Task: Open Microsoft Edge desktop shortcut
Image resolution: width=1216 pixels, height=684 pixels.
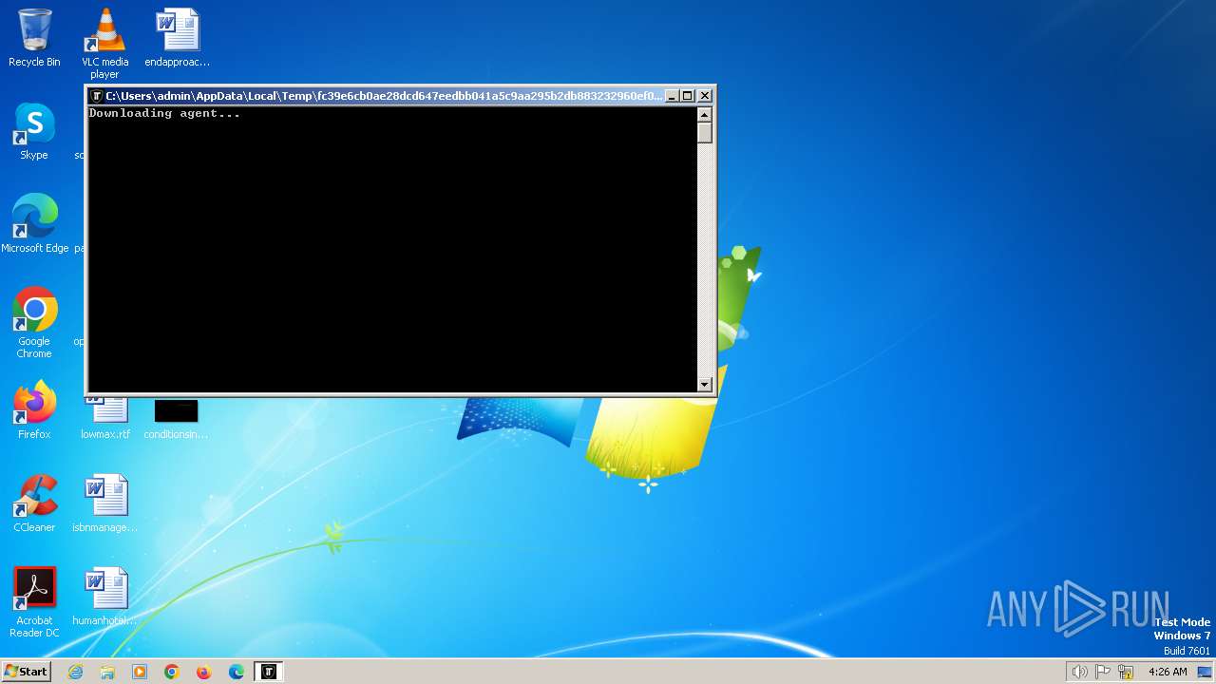Action: pyautogui.click(x=34, y=224)
